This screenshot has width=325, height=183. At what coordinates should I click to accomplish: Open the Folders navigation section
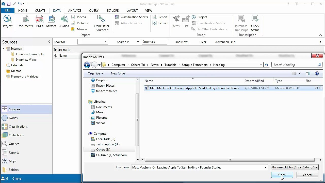tap(26, 170)
